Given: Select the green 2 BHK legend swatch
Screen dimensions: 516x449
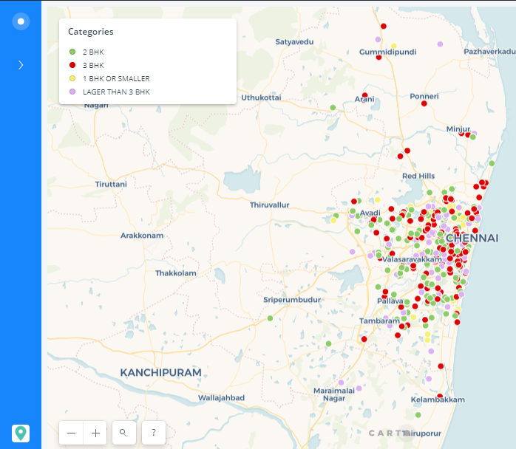Looking at the screenshot, I should (72, 52).
